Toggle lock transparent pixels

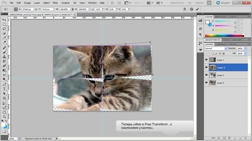[213, 53]
